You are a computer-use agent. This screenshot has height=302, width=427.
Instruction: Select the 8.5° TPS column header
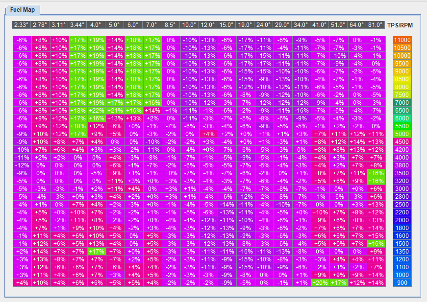pyautogui.click(x=171, y=25)
